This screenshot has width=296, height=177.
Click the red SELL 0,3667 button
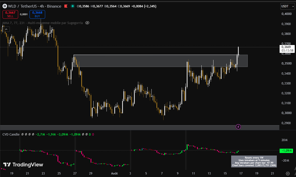[10, 14]
